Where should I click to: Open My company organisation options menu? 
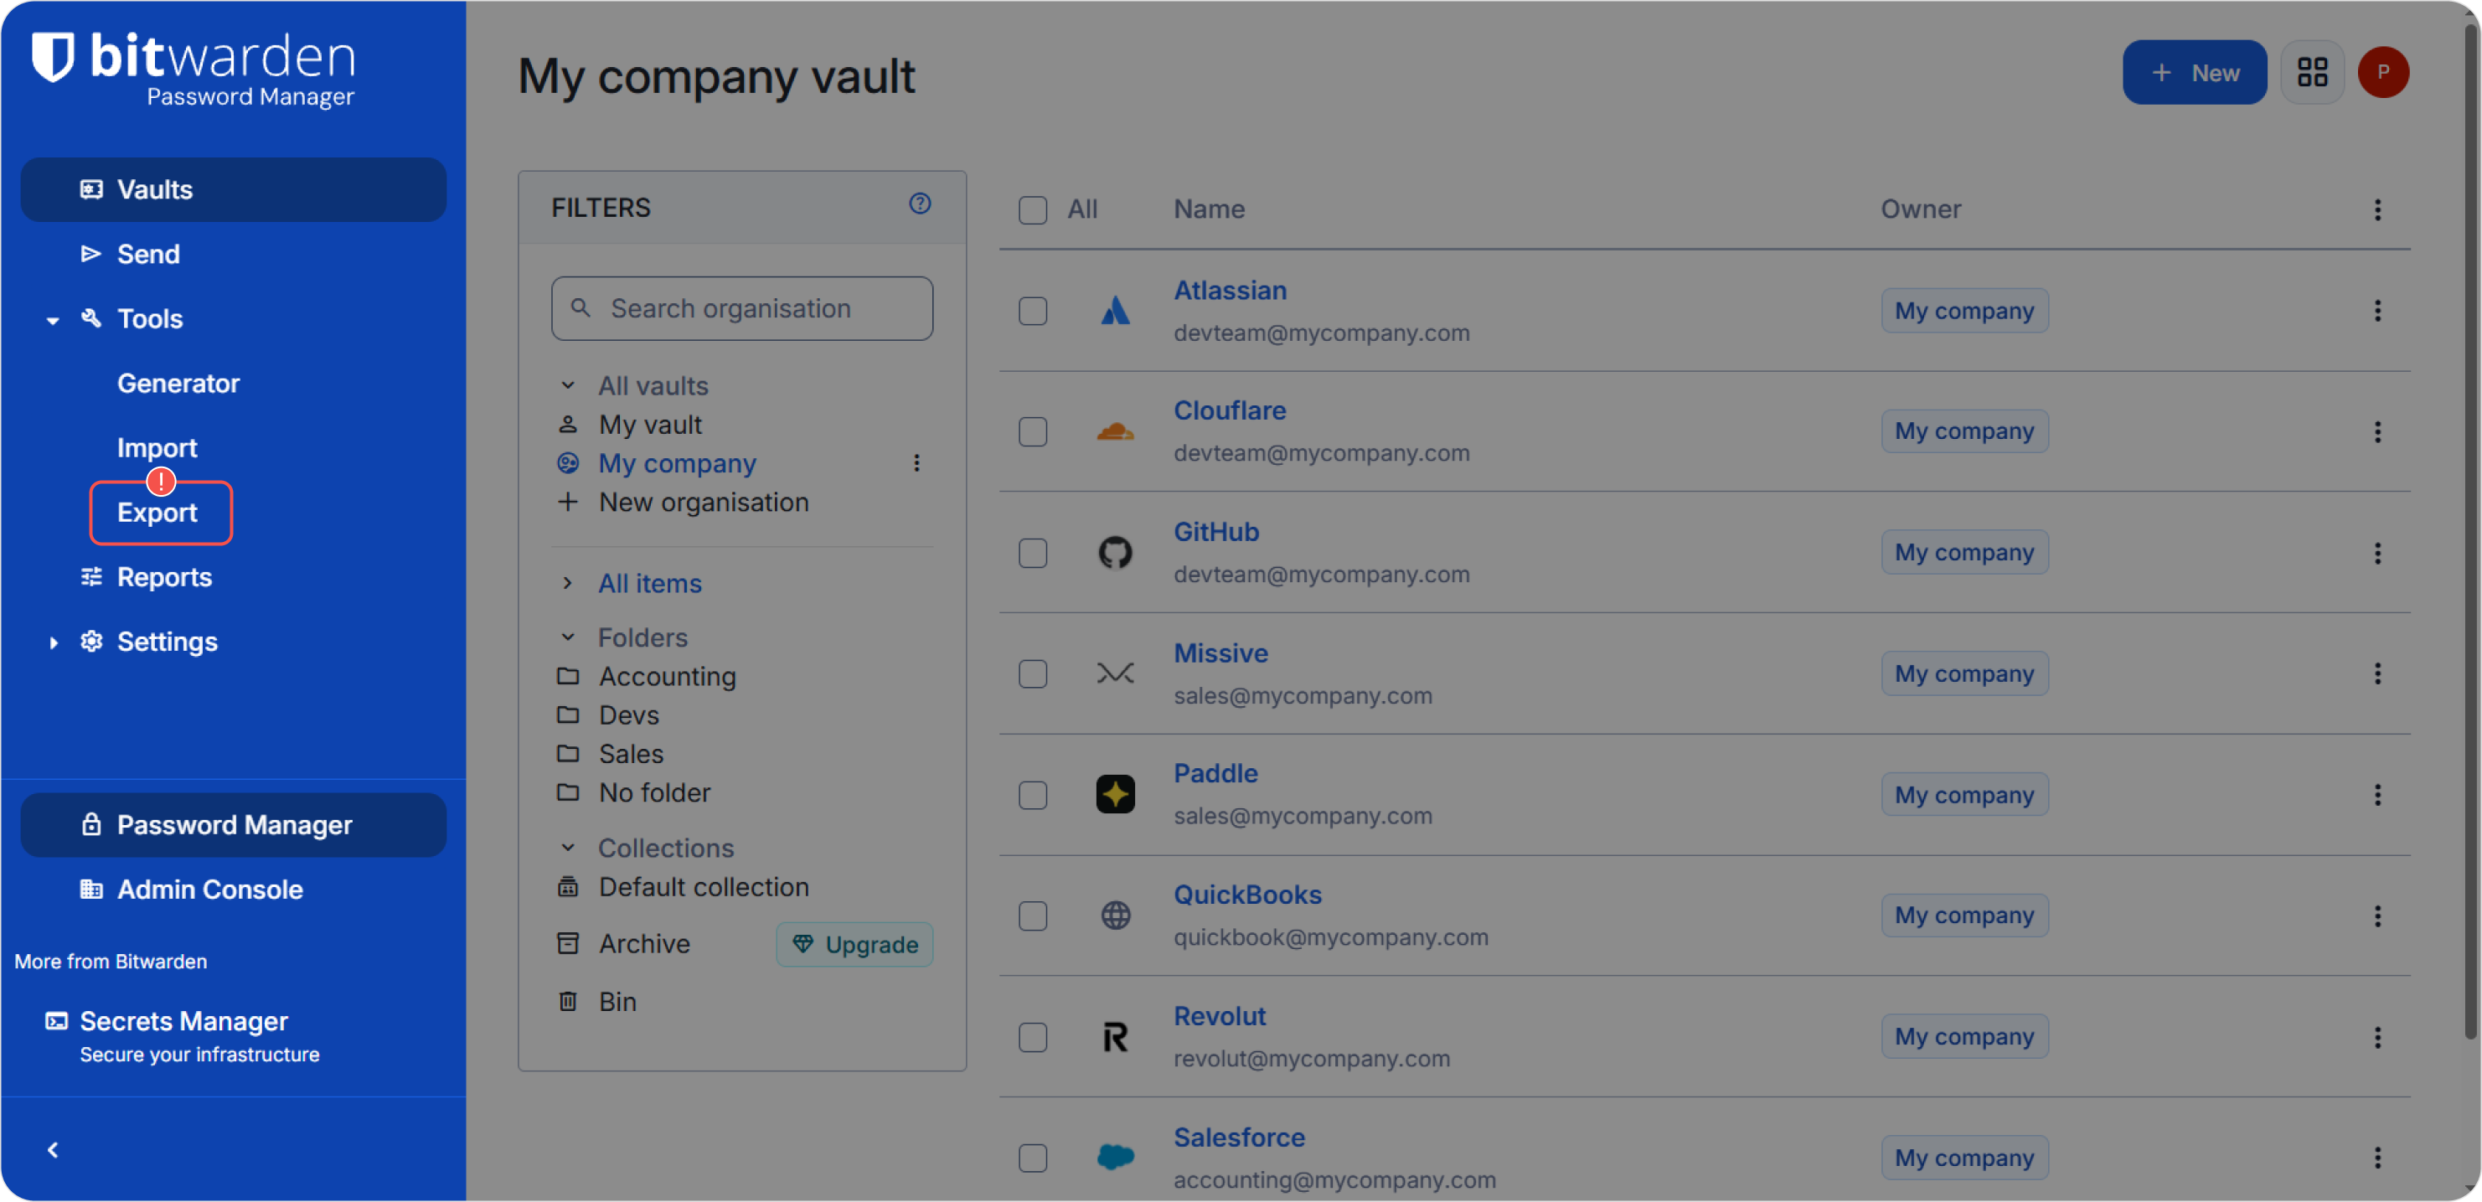(916, 463)
